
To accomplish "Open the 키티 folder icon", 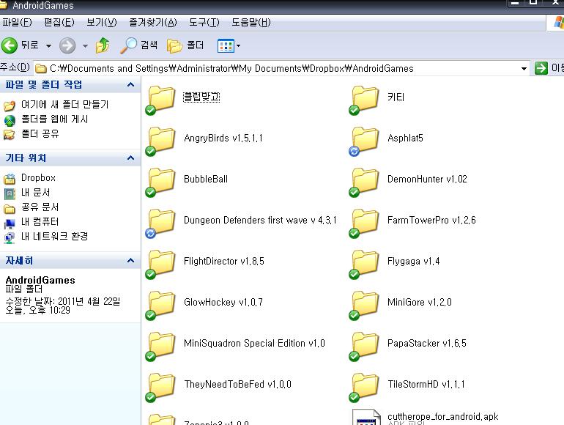I will click(364, 100).
